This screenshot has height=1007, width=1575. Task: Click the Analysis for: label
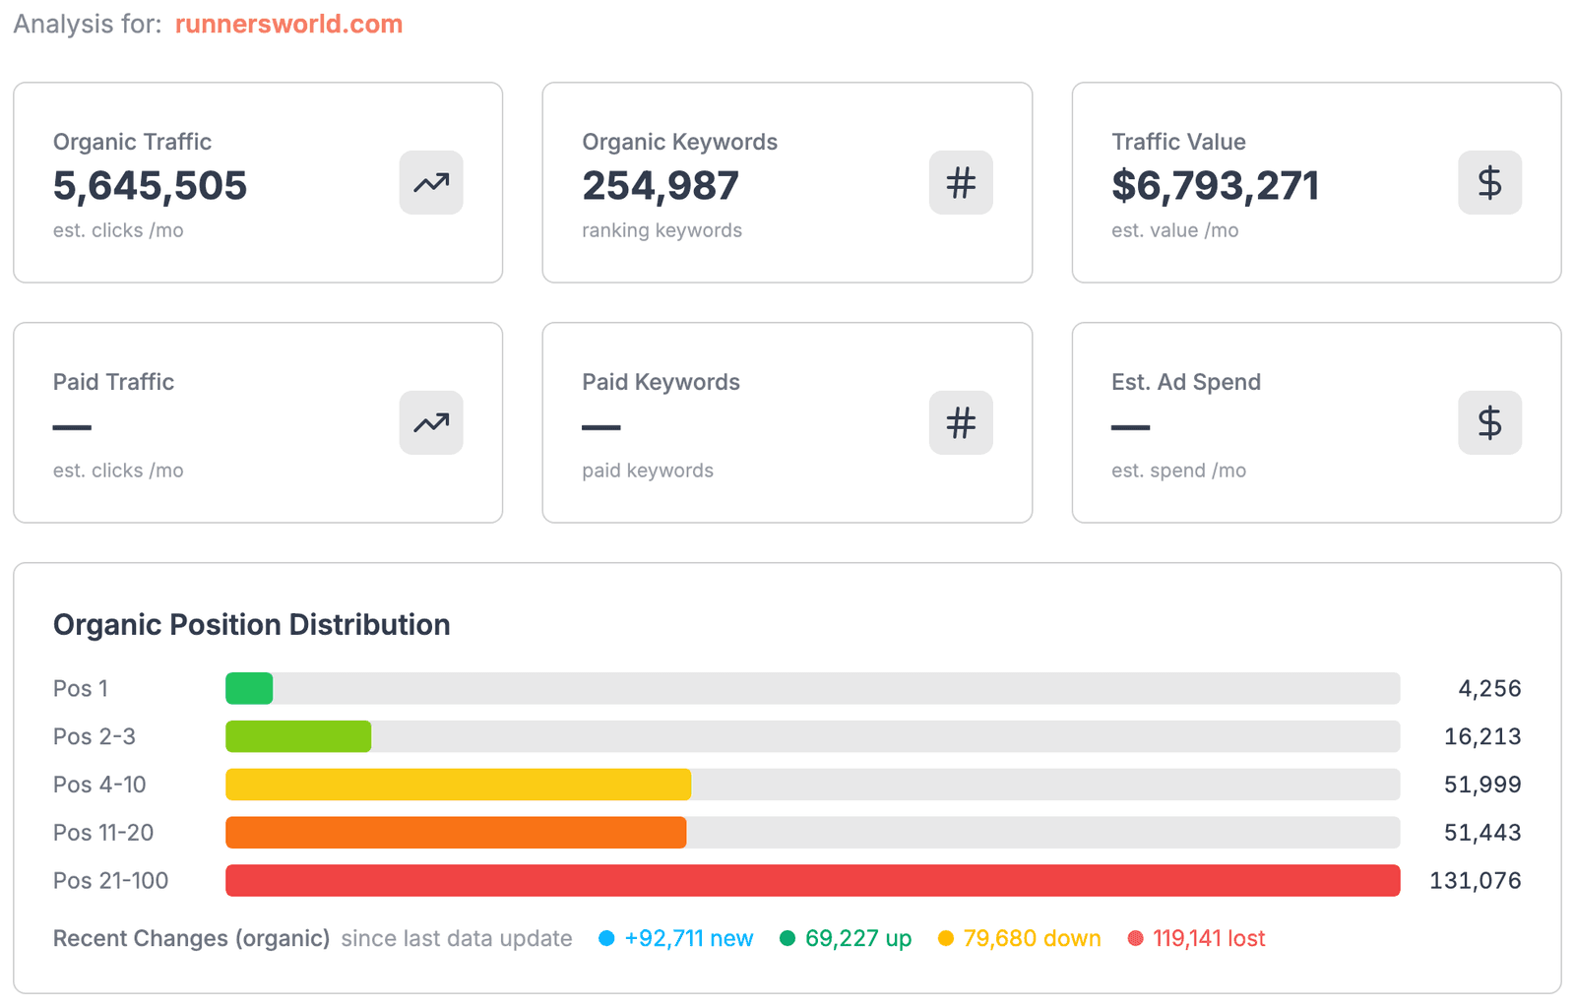[88, 24]
